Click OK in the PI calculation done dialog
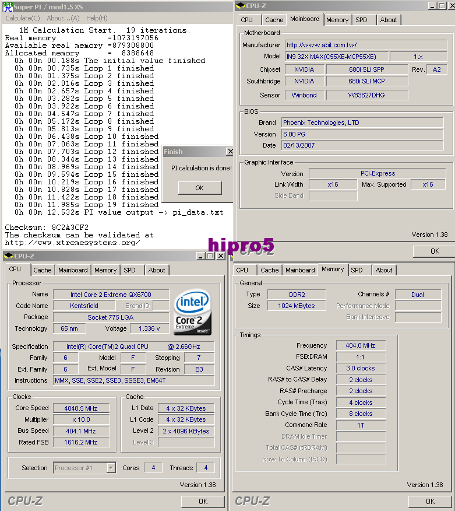 (x=199, y=188)
